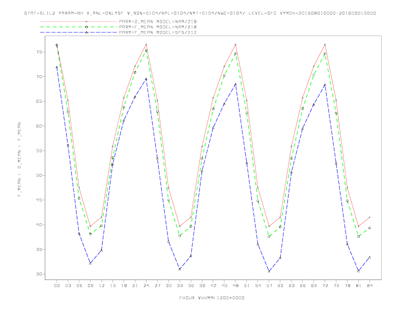The height and width of the screenshot is (311, 403).
Task: Click blue GFS triangle point at hour 24
Action: (146, 79)
